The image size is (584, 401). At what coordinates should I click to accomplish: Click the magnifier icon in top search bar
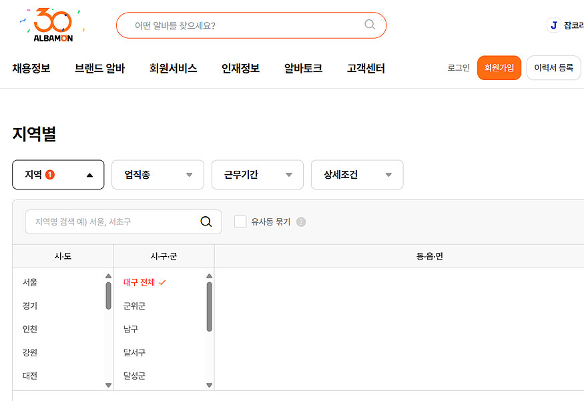[370, 25]
